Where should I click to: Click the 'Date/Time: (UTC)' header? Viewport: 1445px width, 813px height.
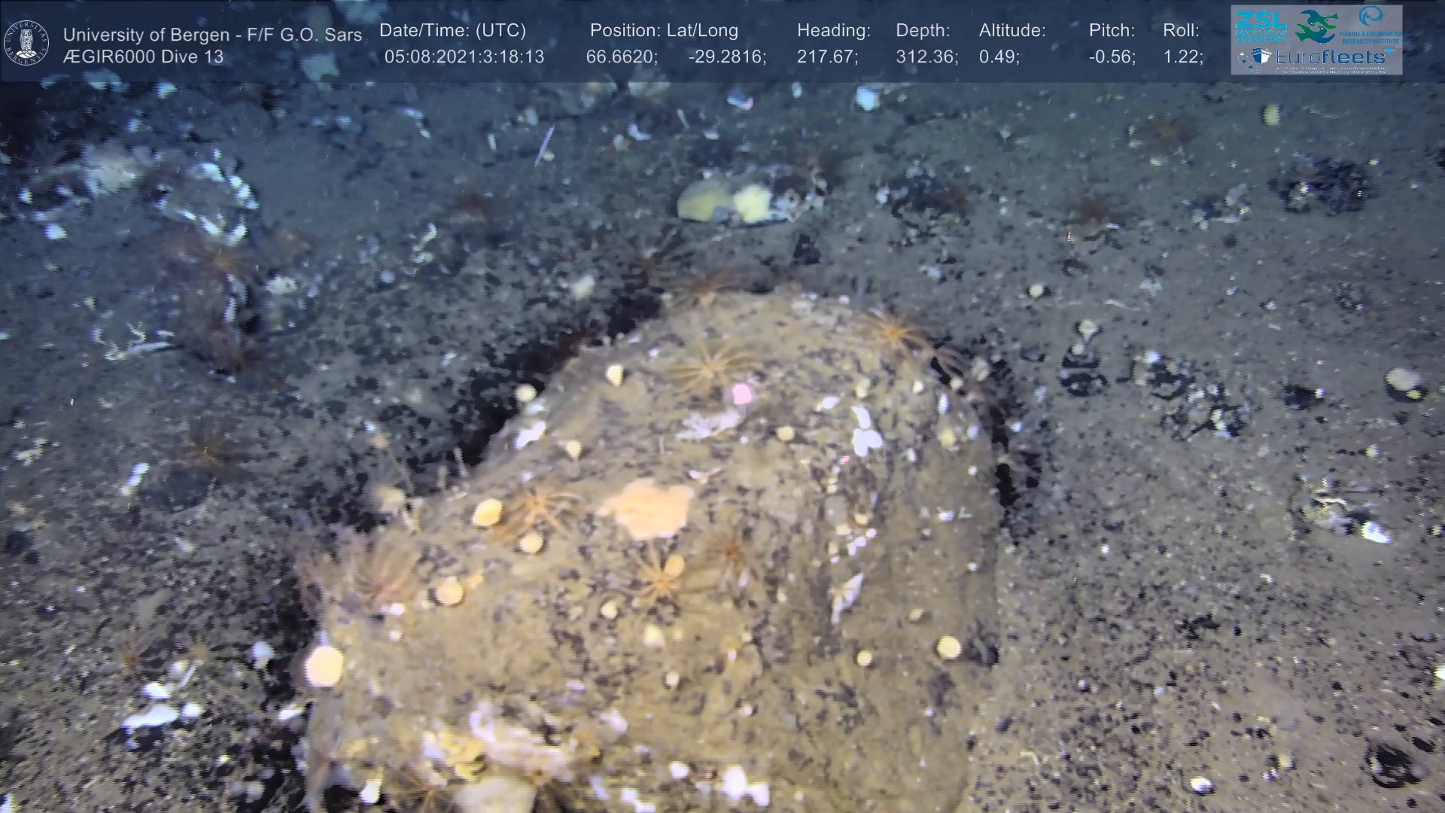452,31
